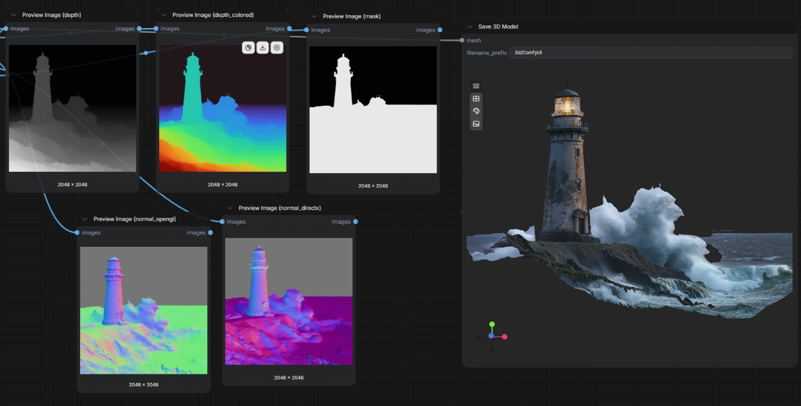Open the palette background color icon
The width and height of the screenshot is (801, 406).
point(476,111)
